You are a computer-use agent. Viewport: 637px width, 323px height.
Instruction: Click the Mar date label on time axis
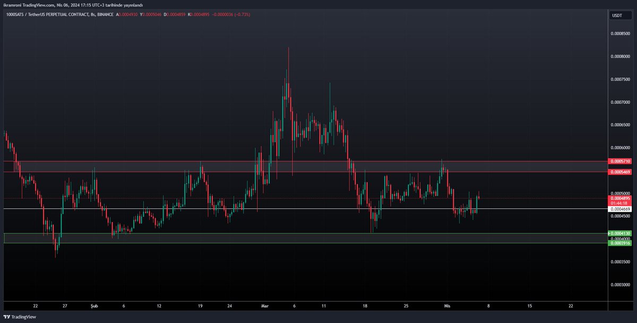(x=265, y=306)
